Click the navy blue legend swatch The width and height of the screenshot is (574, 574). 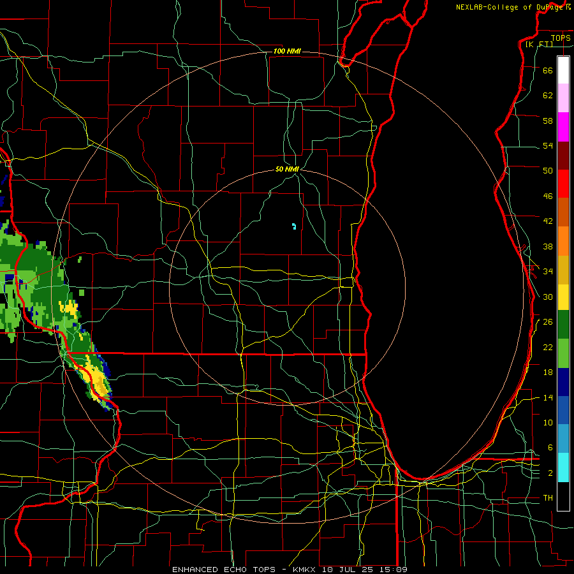coord(563,382)
